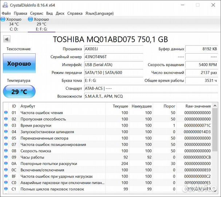Open the Диск menu
221x197 pixels.
(x=60, y=13)
